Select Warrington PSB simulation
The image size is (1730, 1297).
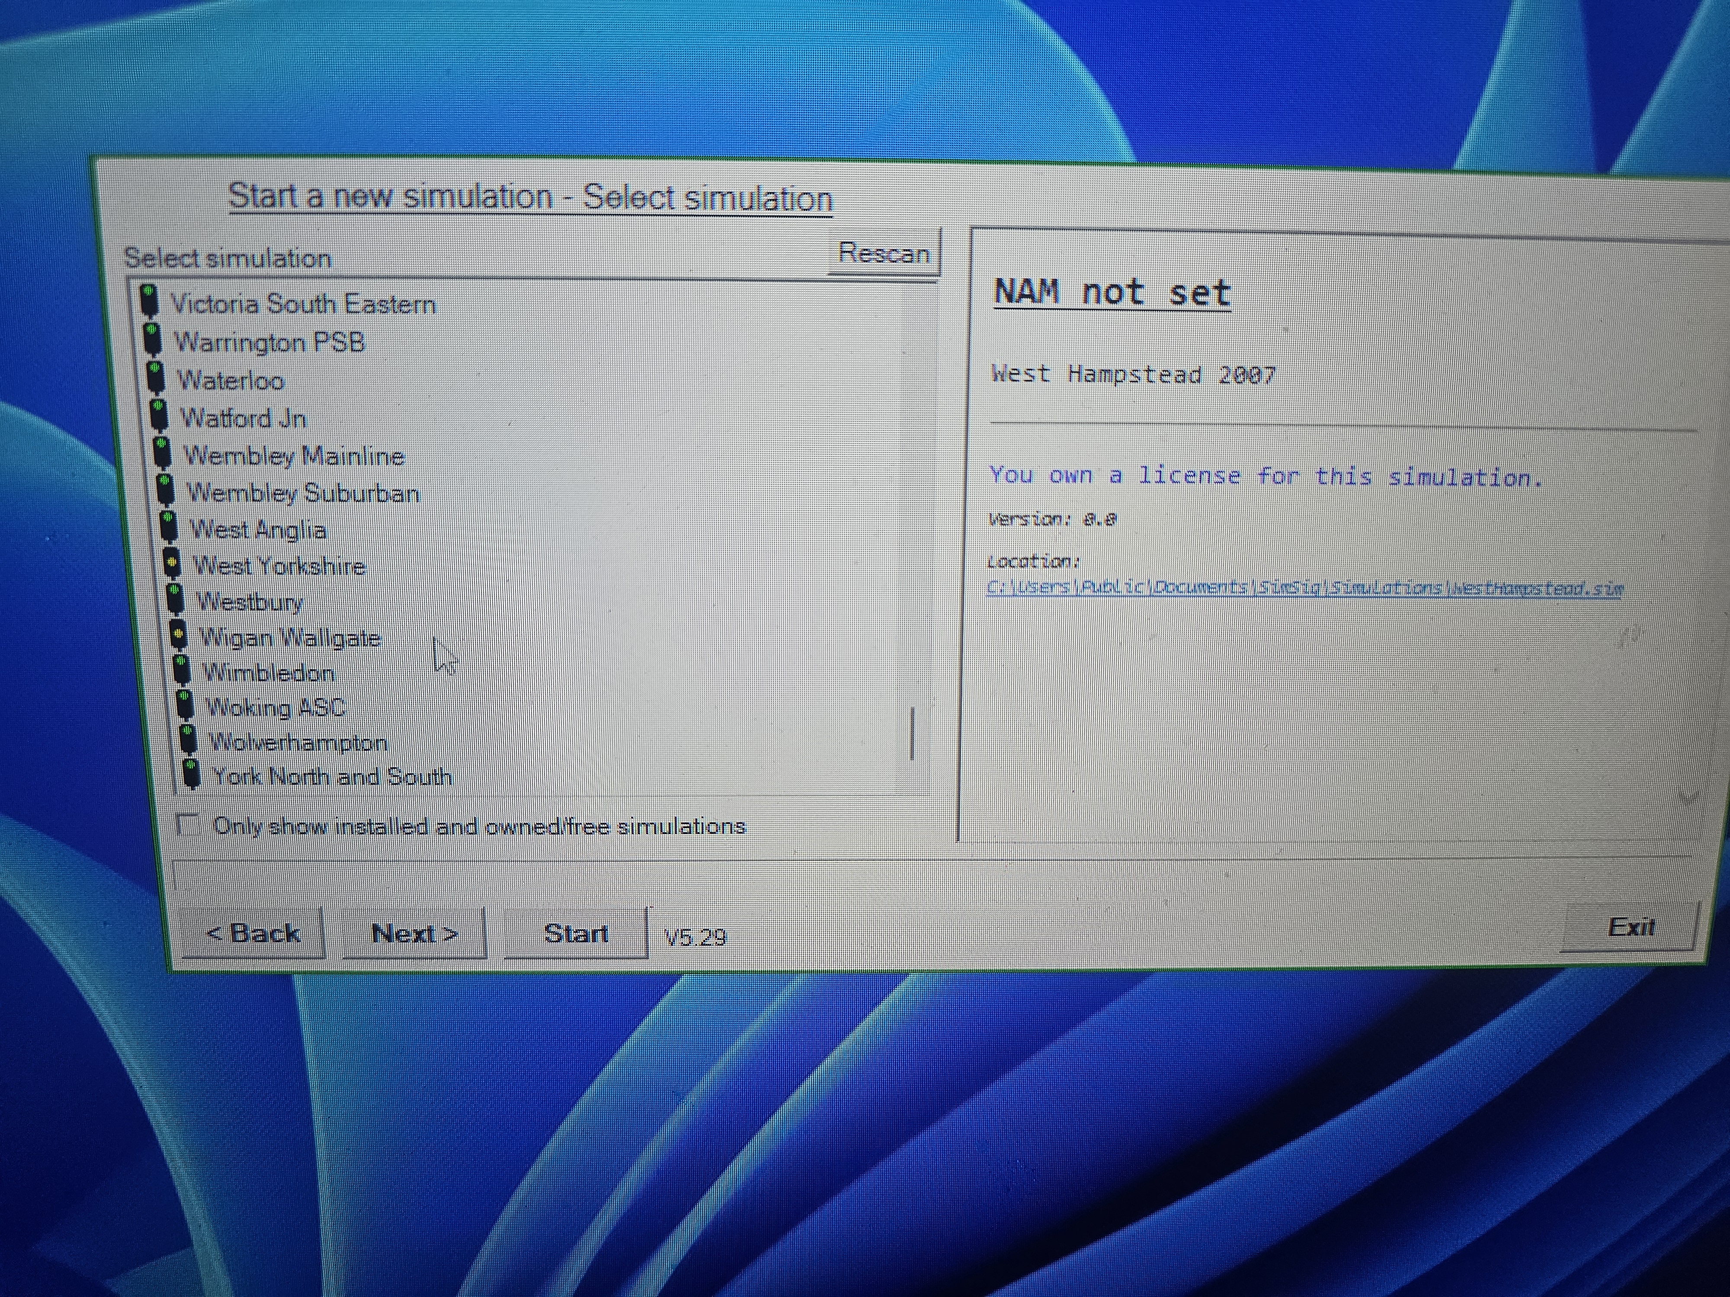click(270, 342)
